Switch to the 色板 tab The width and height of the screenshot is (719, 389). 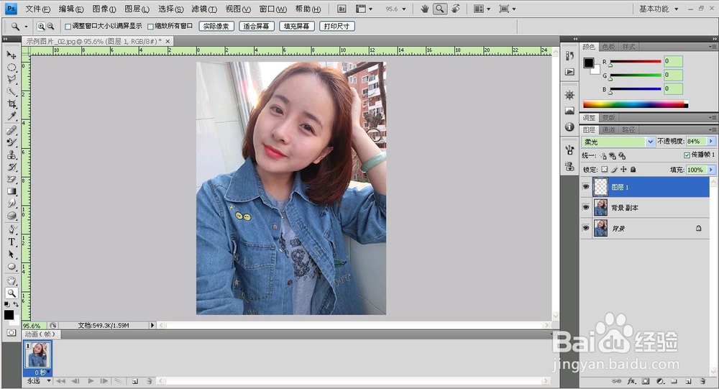click(608, 47)
